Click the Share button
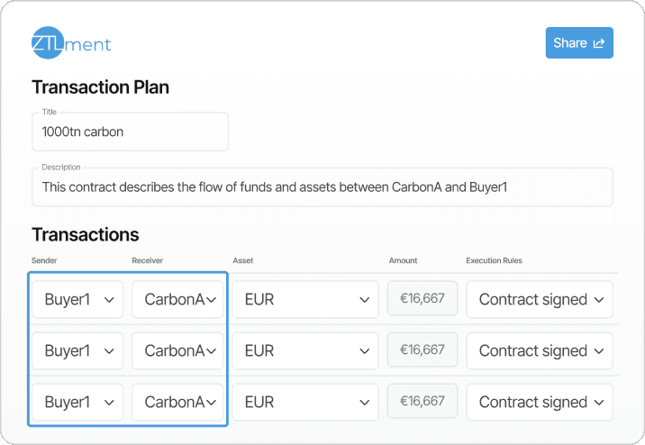 tap(579, 43)
